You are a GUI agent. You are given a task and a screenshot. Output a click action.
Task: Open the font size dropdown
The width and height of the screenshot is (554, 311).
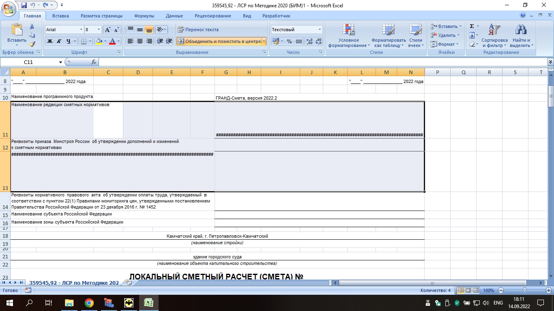[99, 30]
